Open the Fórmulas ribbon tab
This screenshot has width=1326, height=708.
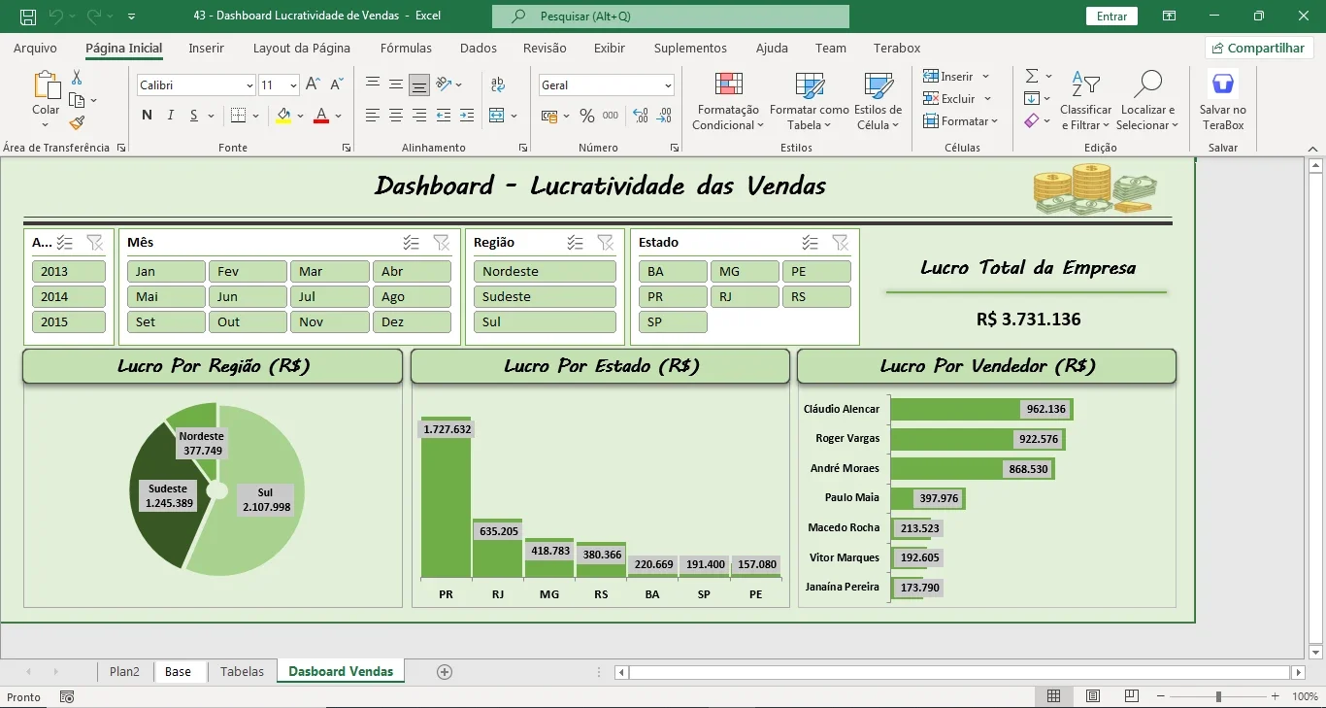406,48
